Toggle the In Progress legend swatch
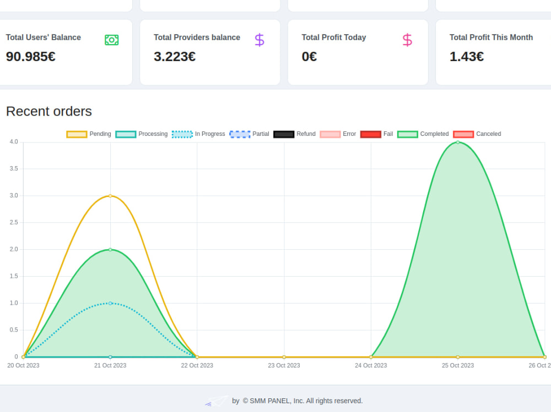The height and width of the screenshot is (412, 551). click(182, 134)
